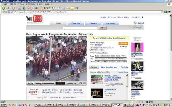172x107 pixels.
Task: Click the flag icon beside Flag as Inappropriate
Action: click(x=75, y=90)
